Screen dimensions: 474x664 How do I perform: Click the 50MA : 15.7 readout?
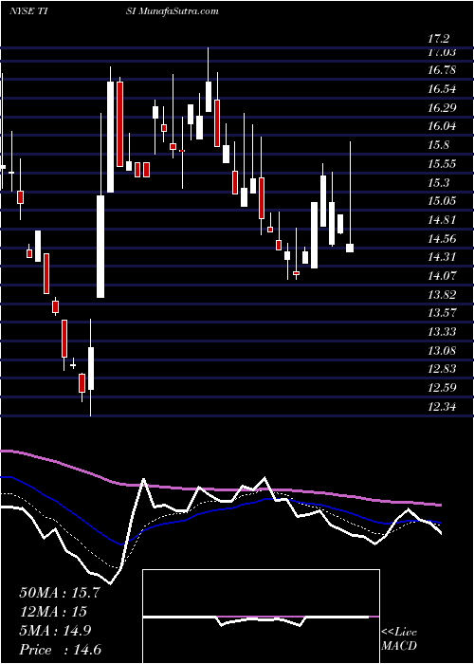click(59, 593)
